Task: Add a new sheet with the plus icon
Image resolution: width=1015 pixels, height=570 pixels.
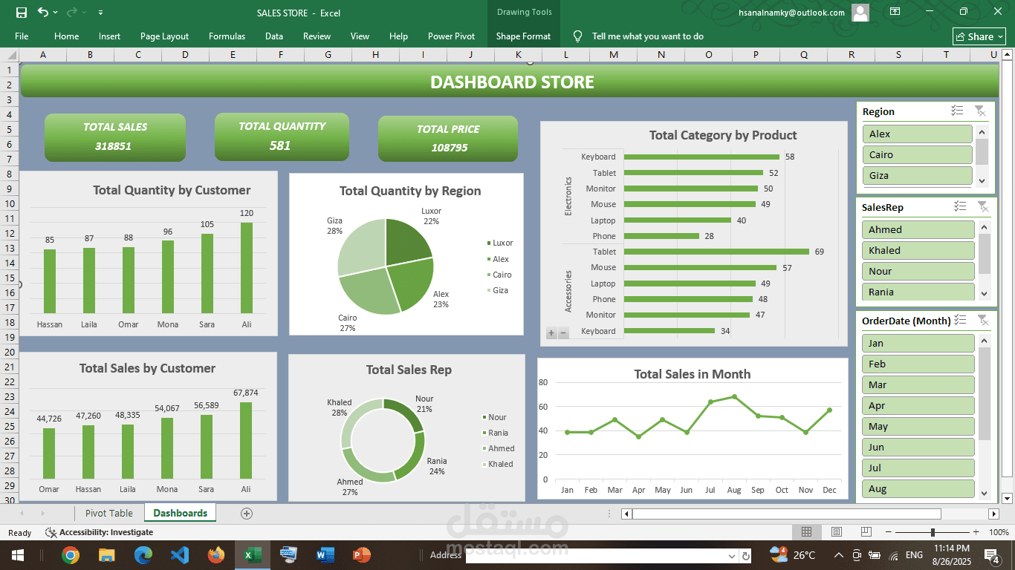Action: pos(247,514)
